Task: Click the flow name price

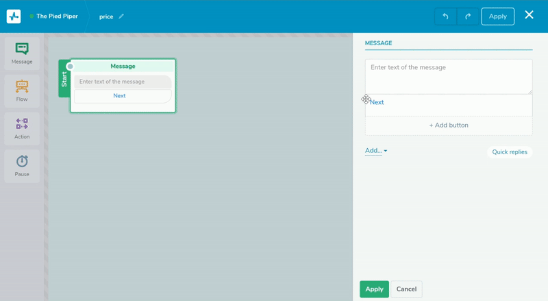Action: click(x=106, y=16)
